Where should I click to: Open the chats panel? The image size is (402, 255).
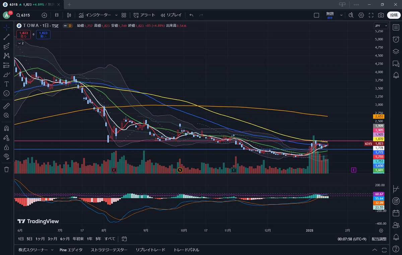(x=396, y=63)
